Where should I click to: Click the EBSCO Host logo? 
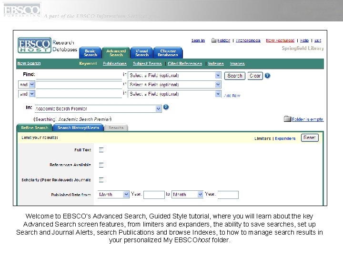(x=34, y=45)
